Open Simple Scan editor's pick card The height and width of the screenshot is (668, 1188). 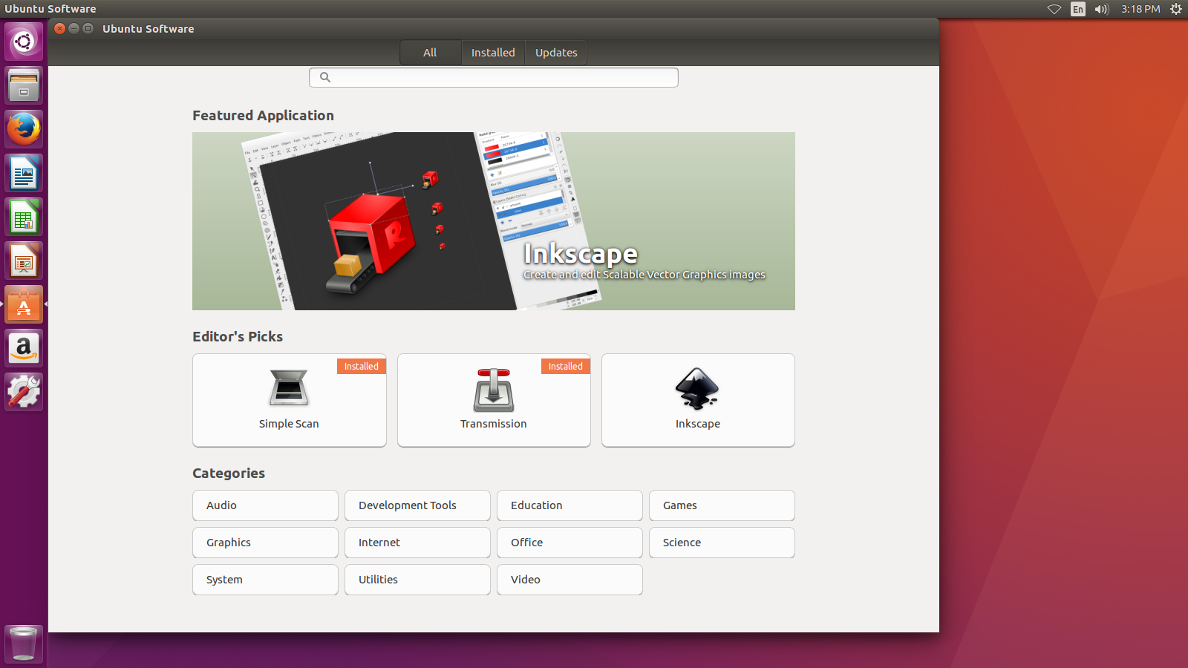click(290, 400)
